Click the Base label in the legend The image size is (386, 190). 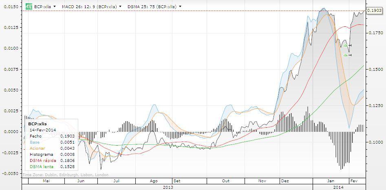click(x=34, y=142)
